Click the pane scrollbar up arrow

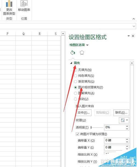132,63
